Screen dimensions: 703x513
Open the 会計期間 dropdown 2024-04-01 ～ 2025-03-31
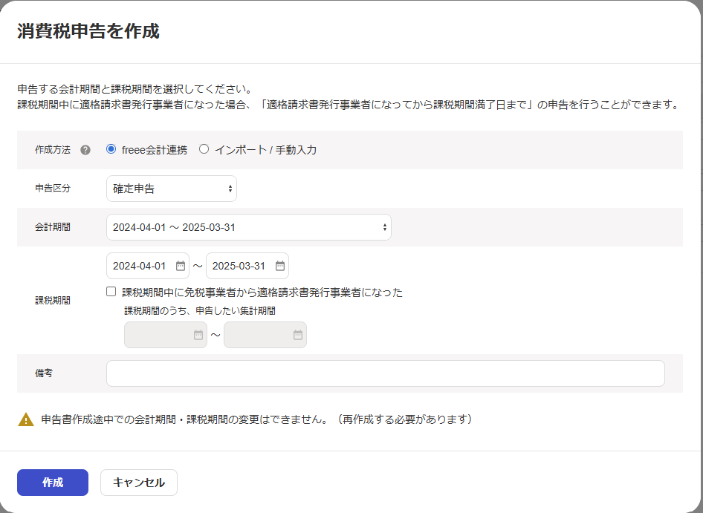pos(248,227)
